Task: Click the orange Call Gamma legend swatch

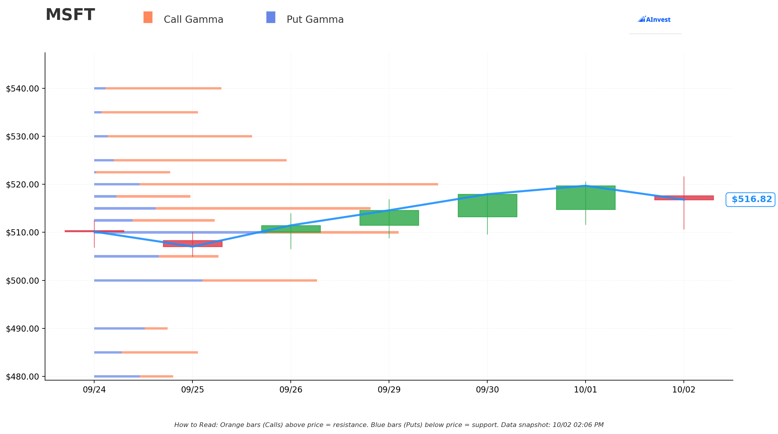Action: [148, 17]
